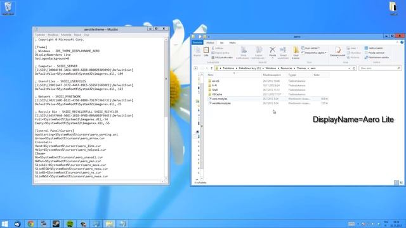Click the address bar refresh icon
The height and width of the screenshot is (228, 406).
(354, 68)
